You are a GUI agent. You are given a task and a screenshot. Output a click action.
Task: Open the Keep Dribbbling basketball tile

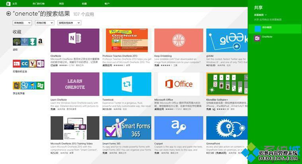click(179, 40)
